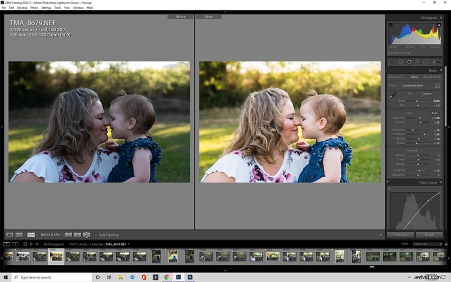The width and height of the screenshot is (451, 282).
Task: Open File Explorer from the taskbar
Action: pyautogui.click(x=121, y=277)
